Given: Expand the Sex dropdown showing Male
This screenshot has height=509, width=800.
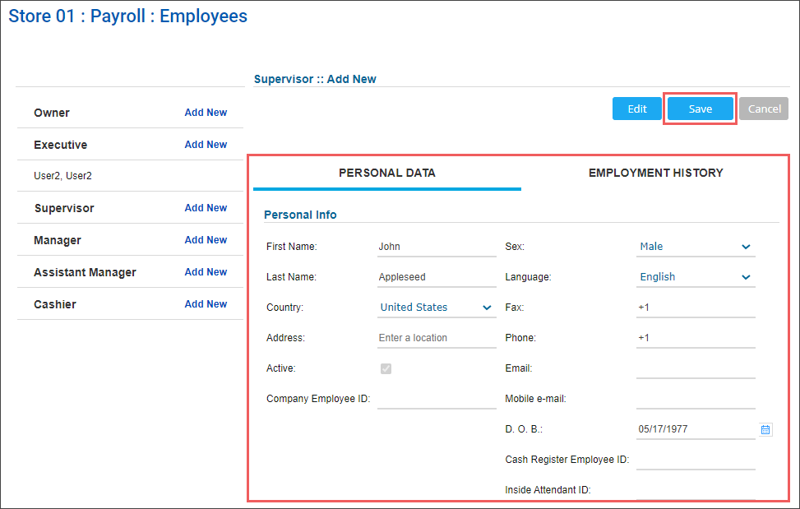Looking at the screenshot, I should [x=696, y=247].
